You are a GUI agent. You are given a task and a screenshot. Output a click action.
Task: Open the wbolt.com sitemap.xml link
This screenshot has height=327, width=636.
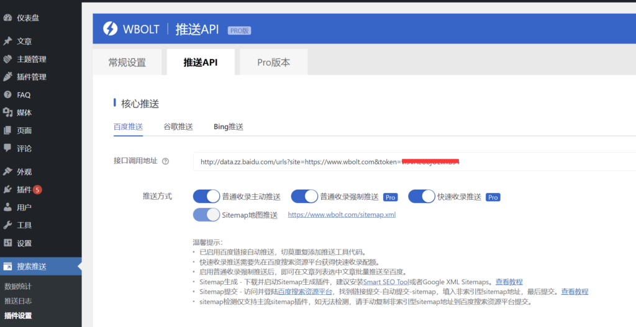[x=342, y=215]
